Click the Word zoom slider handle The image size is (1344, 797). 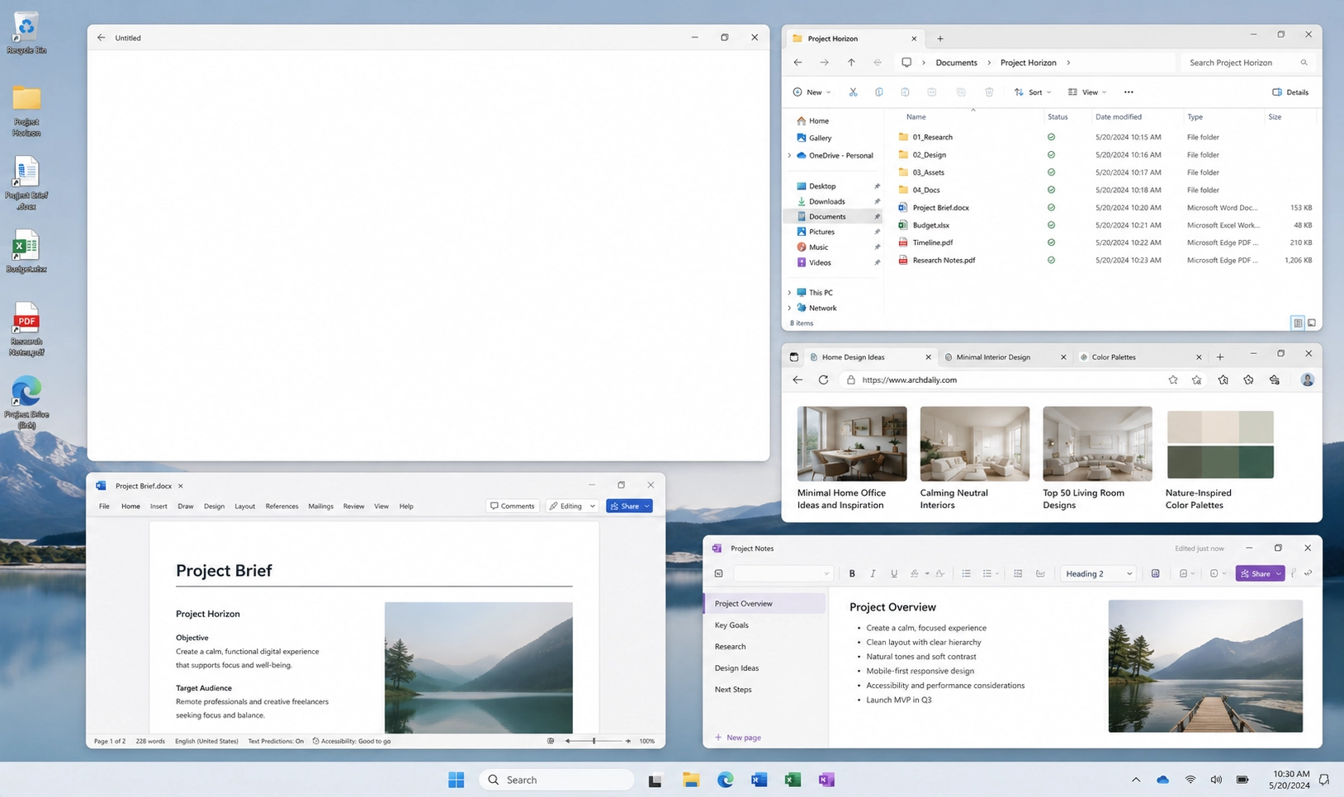pyautogui.click(x=594, y=741)
